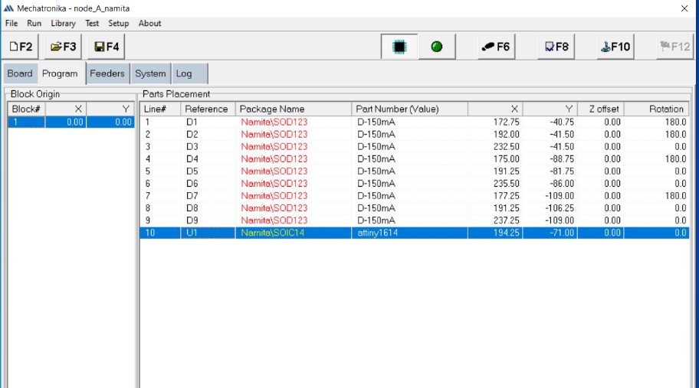
Task: Select reference D1 cell
Action: [x=208, y=122]
